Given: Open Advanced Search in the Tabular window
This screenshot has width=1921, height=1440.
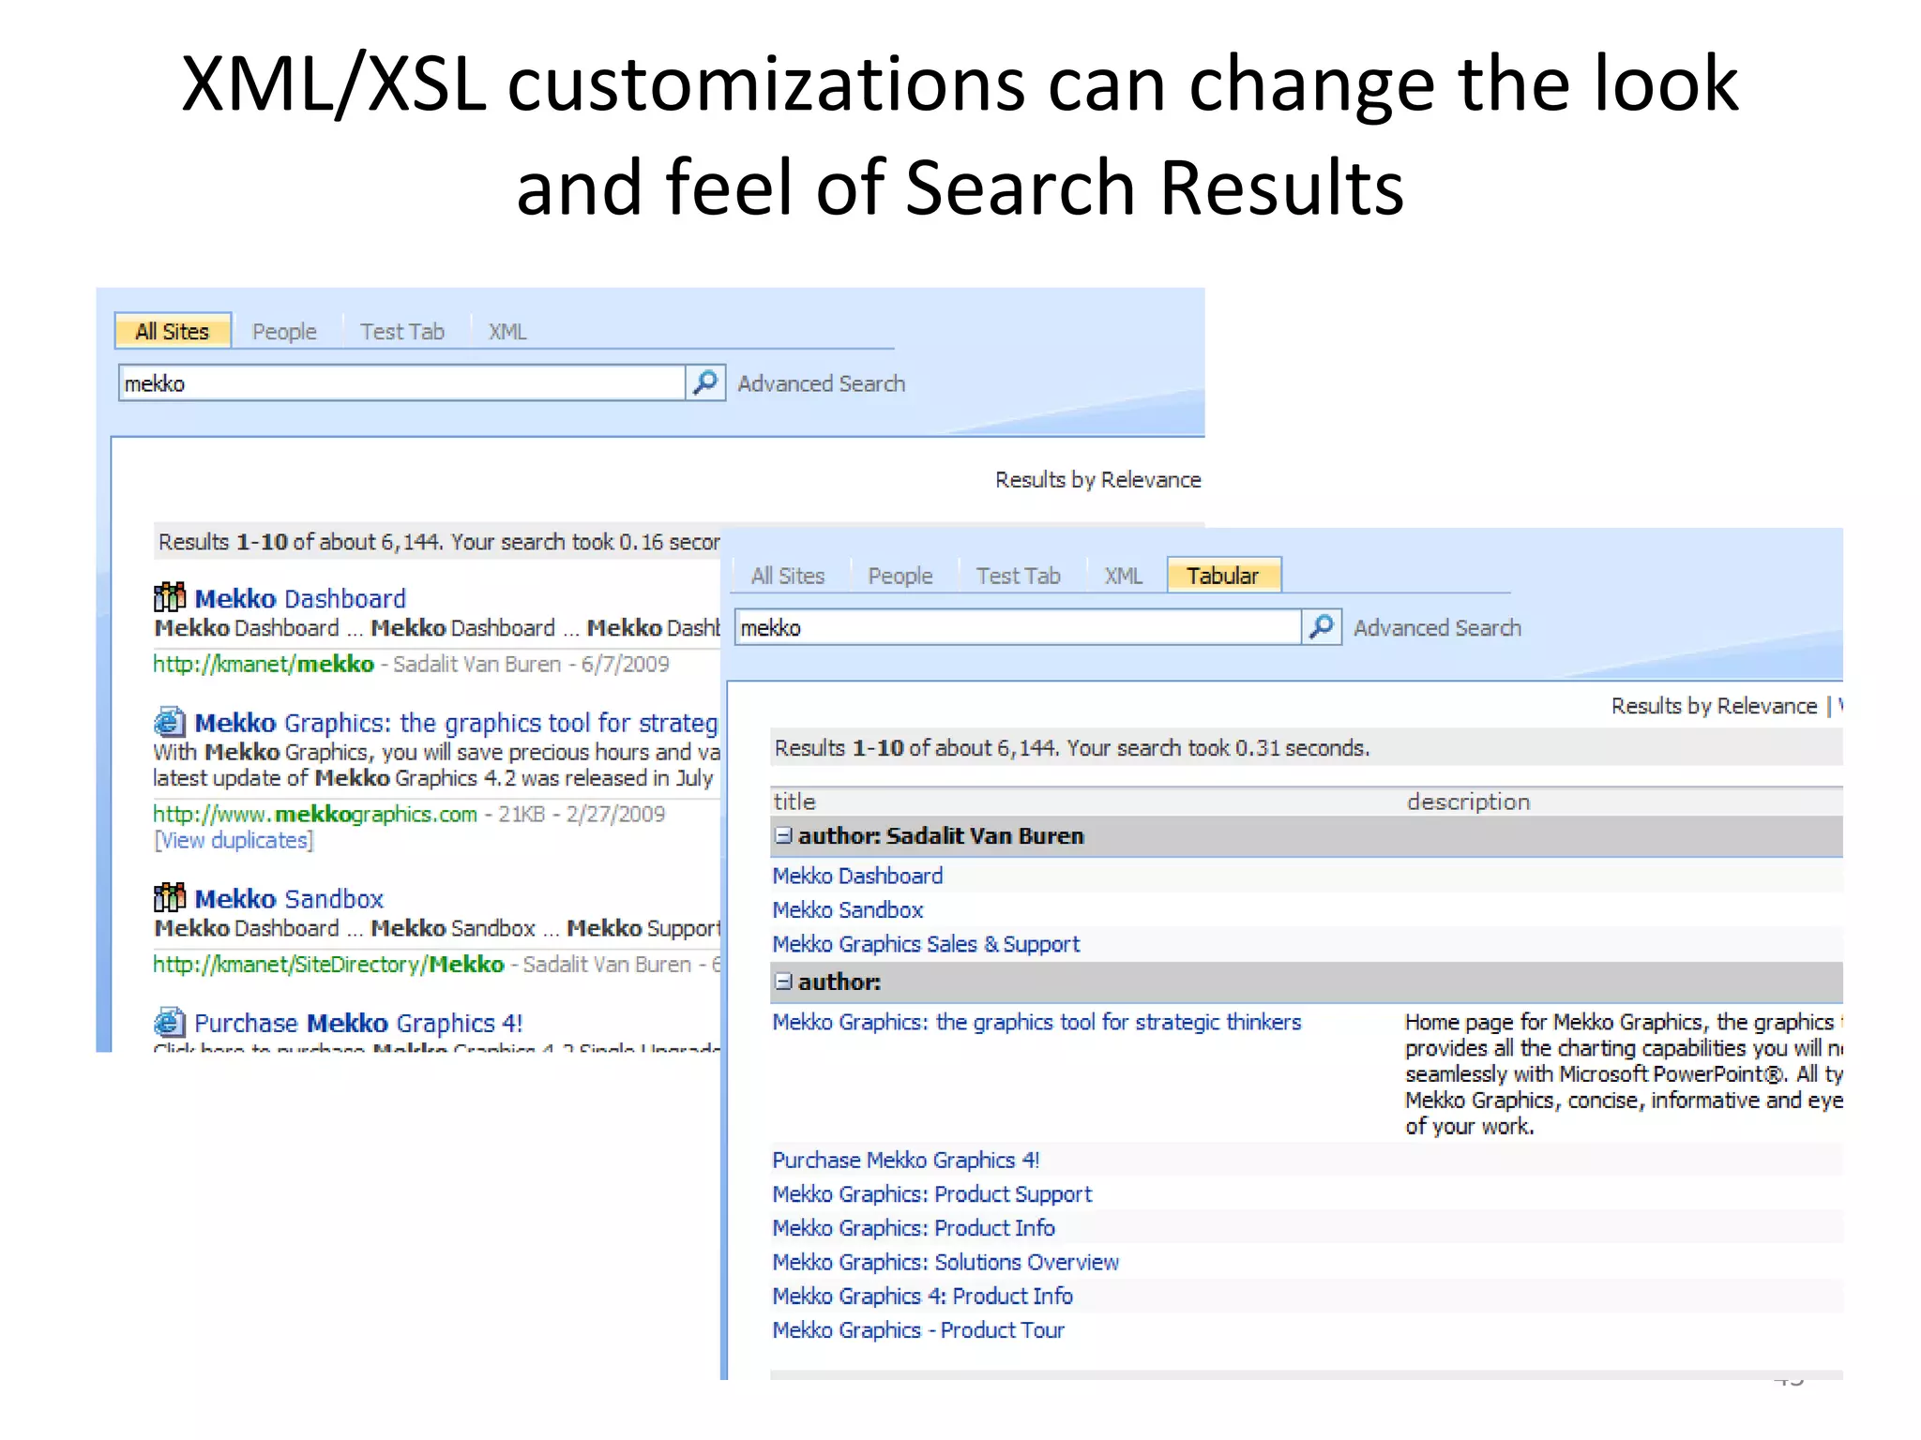Looking at the screenshot, I should (1438, 627).
